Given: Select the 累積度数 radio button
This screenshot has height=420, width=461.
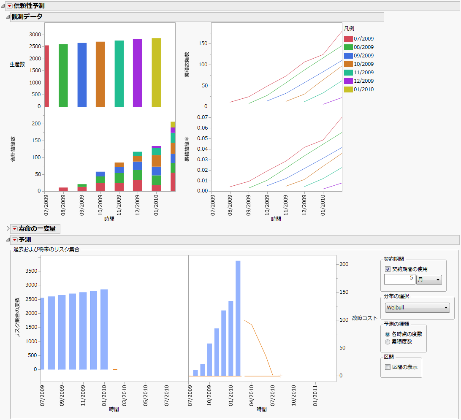Looking at the screenshot, I should [x=388, y=342].
